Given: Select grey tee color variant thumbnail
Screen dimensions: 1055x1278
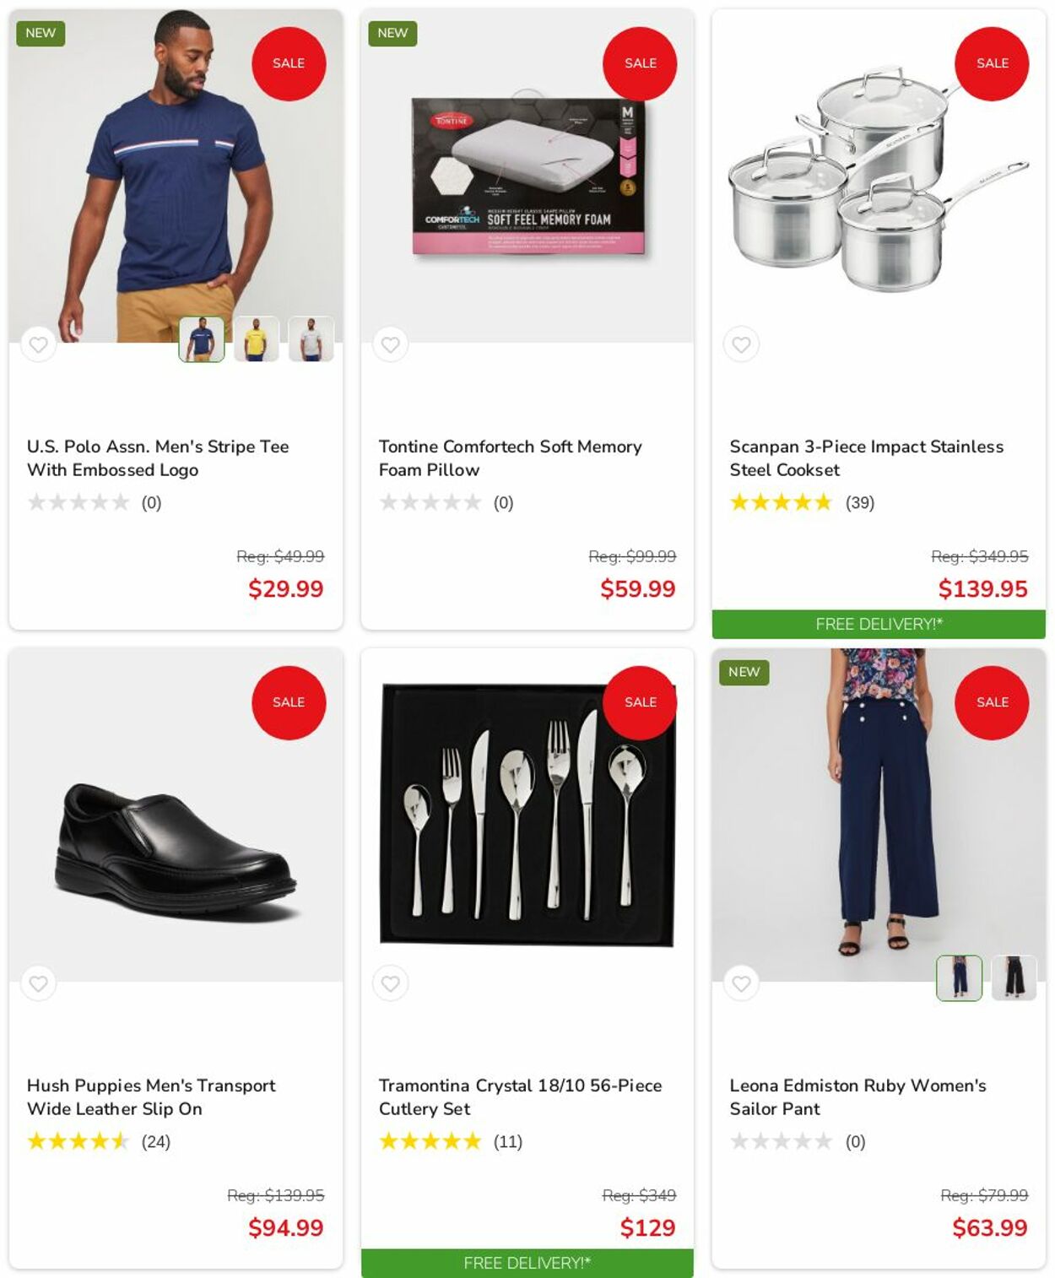Looking at the screenshot, I should tap(311, 339).
